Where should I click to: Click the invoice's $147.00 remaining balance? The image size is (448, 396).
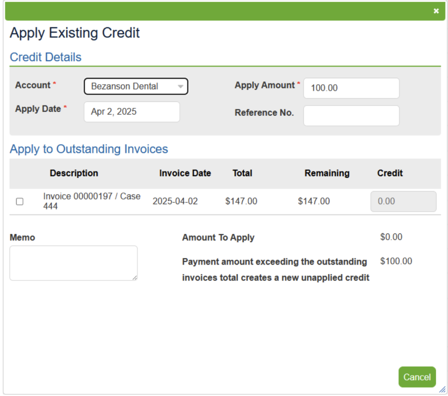pos(314,201)
